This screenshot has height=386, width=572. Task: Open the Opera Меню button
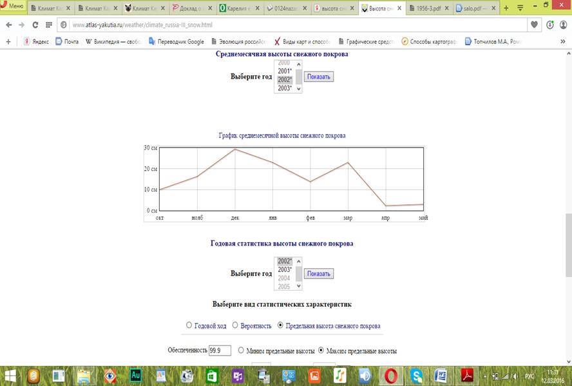coord(13,6)
